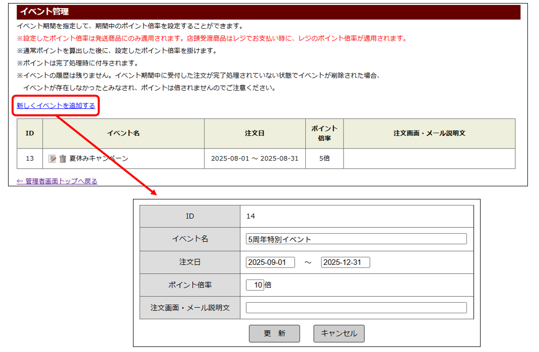Click the end date field showing 2025-12-31
The height and width of the screenshot is (352, 539).
pos(346,262)
